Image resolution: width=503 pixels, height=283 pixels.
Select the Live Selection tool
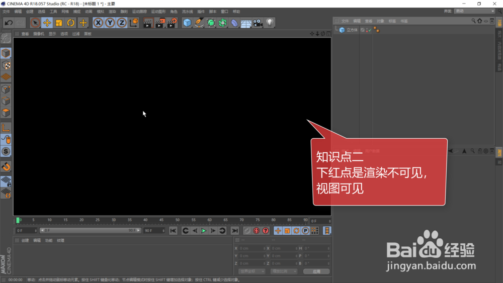pyautogui.click(x=35, y=23)
